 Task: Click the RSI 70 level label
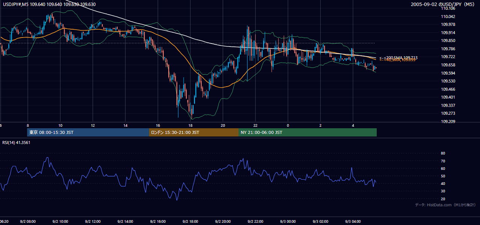pyautogui.click(x=443, y=161)
